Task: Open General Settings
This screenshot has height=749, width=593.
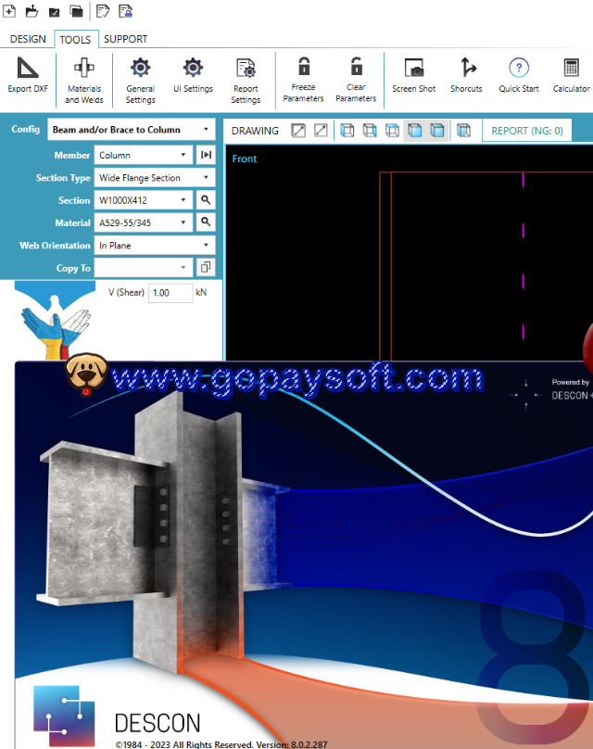Action: click(x=140, y=81)
